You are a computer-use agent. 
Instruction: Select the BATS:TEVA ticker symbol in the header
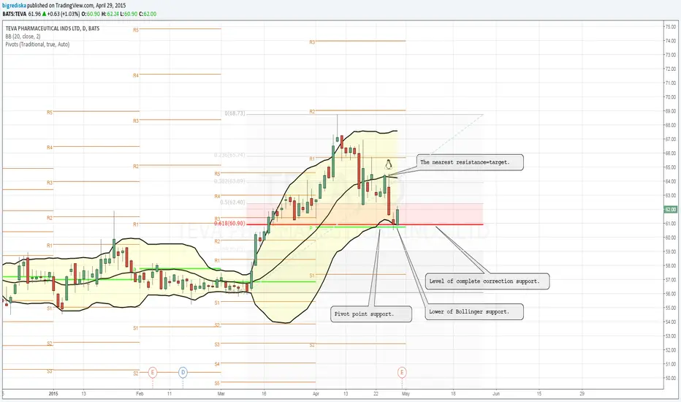(x=15, y=14)
